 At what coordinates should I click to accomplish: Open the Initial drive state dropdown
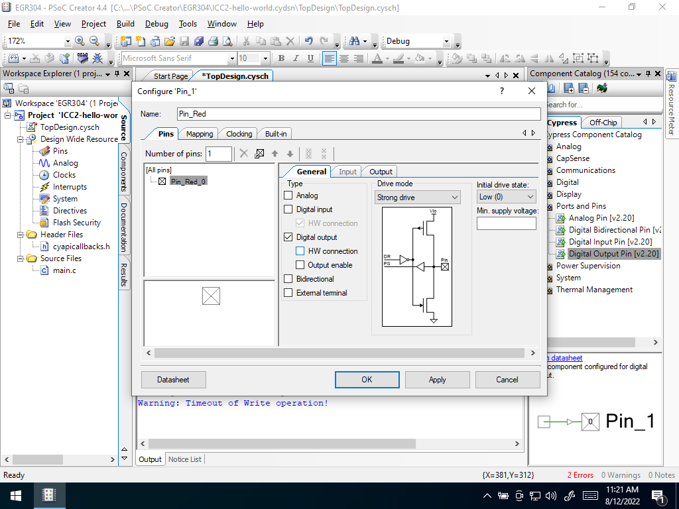coord(506,197)
